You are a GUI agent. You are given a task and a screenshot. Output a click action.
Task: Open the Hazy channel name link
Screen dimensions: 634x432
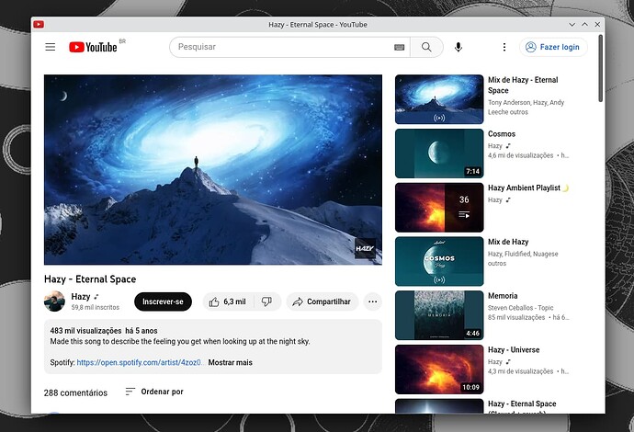[81, 297]
